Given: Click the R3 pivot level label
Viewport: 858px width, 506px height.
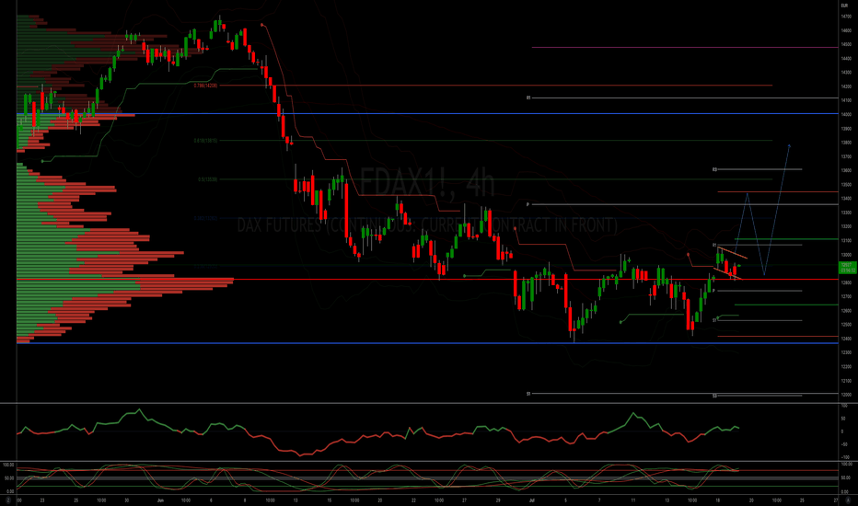Looking at the screenshot, I should [x=714, y=169].
